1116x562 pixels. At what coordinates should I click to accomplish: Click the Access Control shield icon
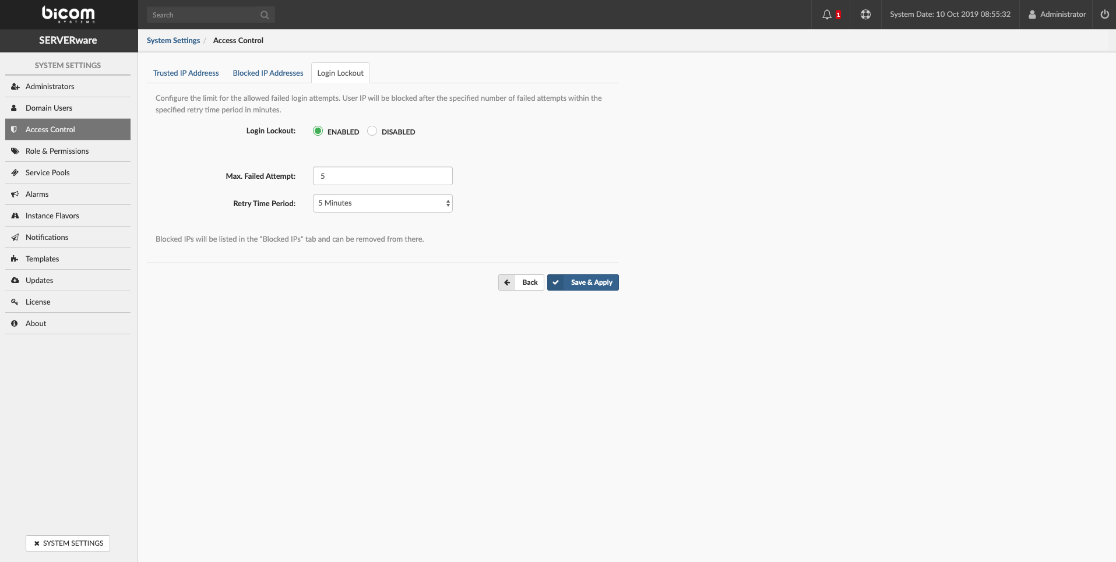(x=15, y=129)
